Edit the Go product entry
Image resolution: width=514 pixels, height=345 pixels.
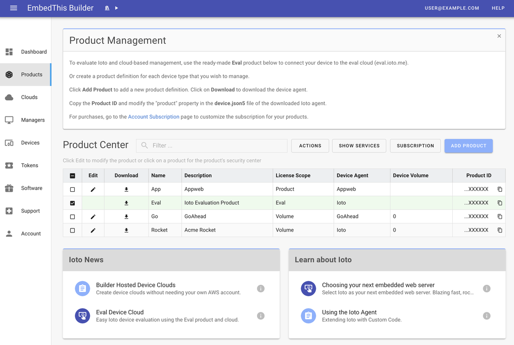coord(93,216)
